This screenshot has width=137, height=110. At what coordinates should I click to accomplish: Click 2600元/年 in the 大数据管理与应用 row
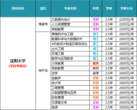click(126, 93)
